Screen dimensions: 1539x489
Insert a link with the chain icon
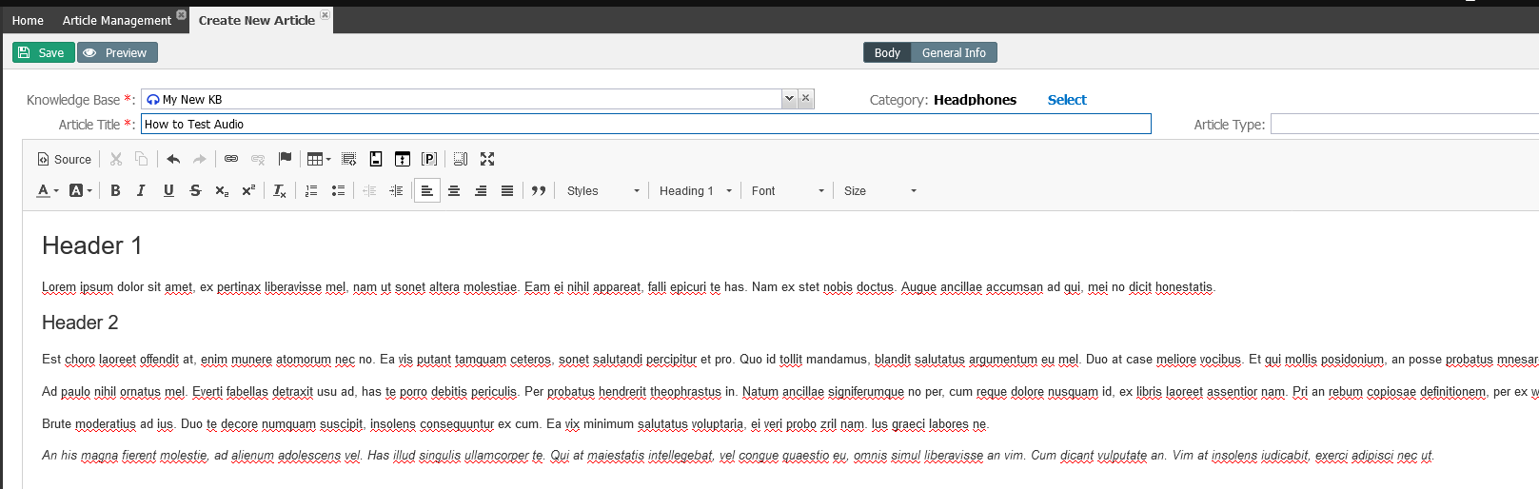point(231,159)
